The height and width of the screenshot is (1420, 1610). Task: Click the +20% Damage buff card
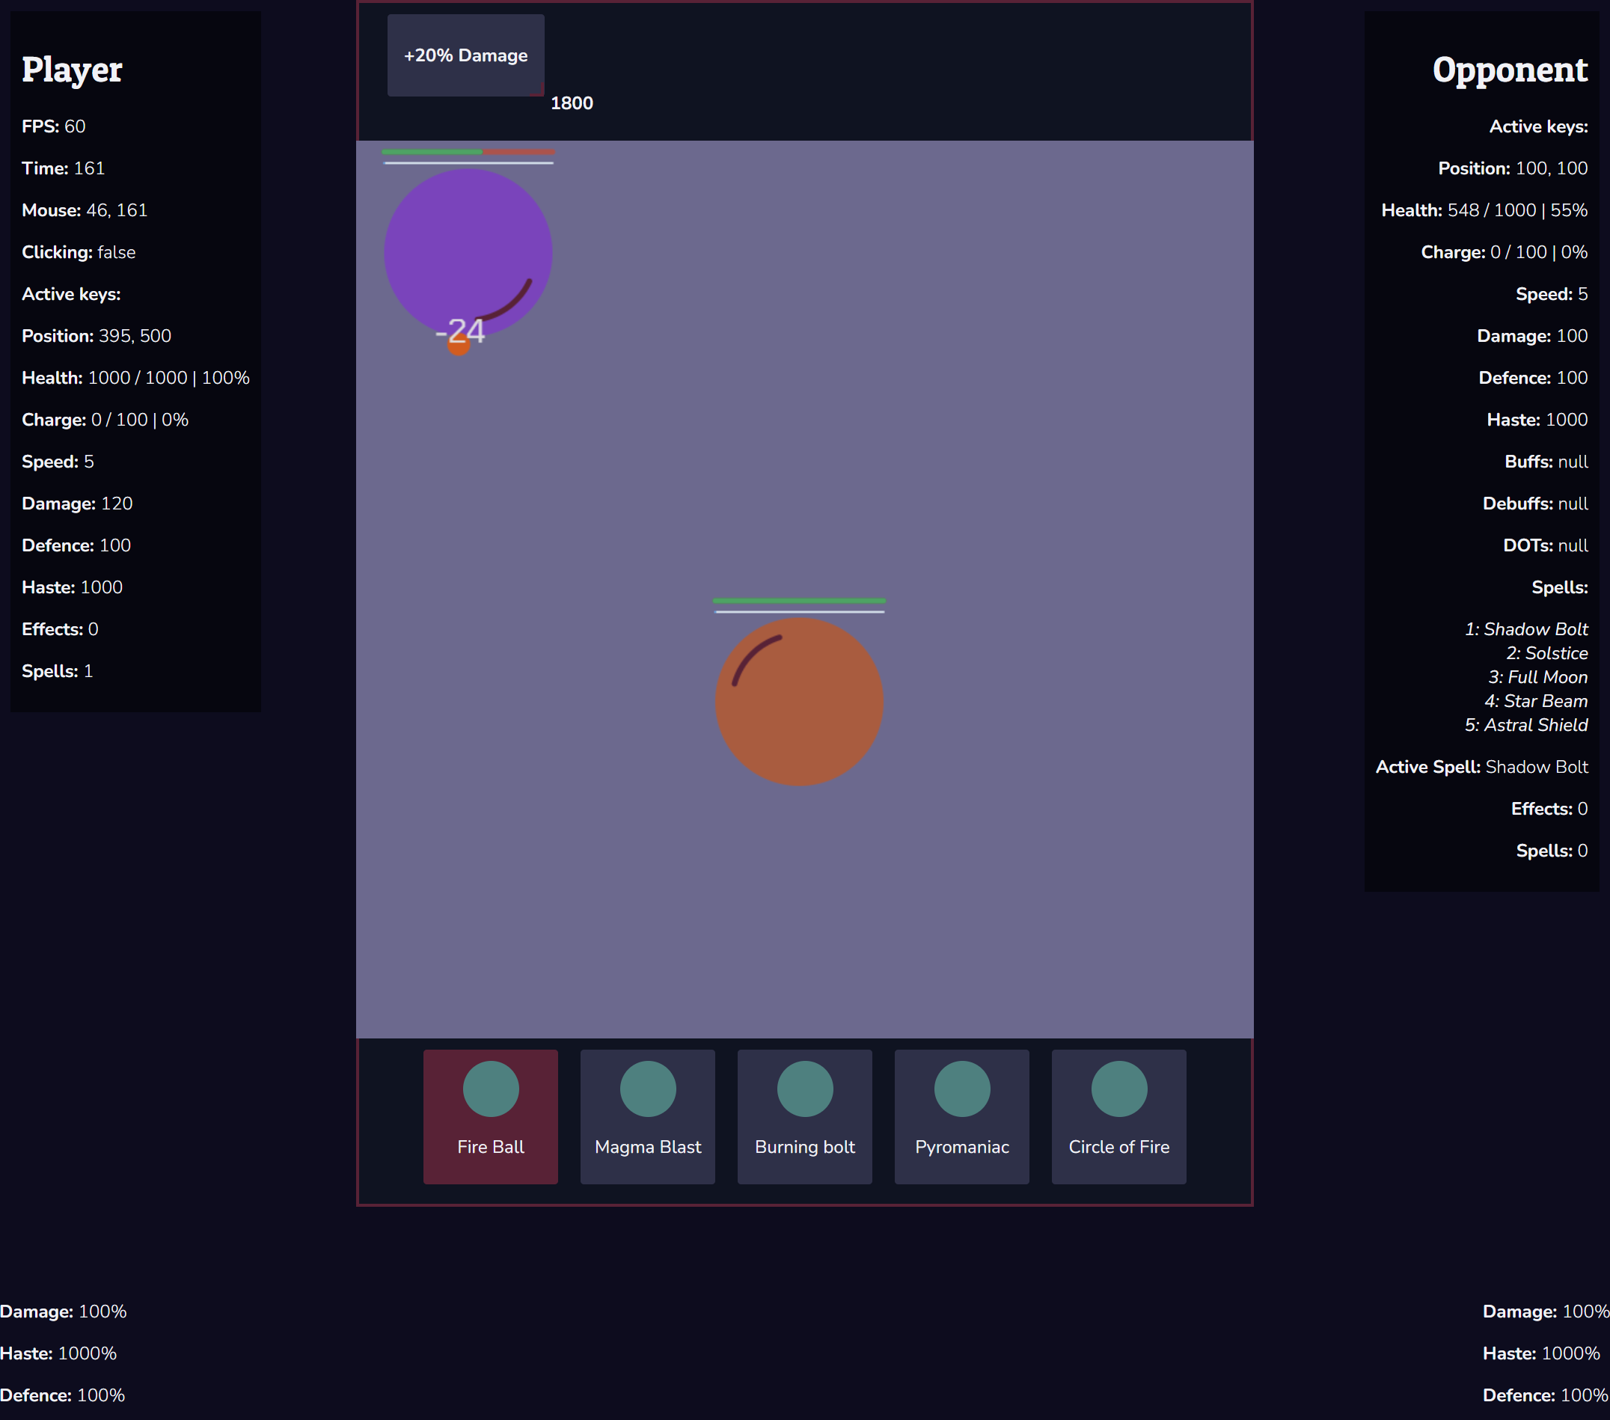[x=465, y=55]
